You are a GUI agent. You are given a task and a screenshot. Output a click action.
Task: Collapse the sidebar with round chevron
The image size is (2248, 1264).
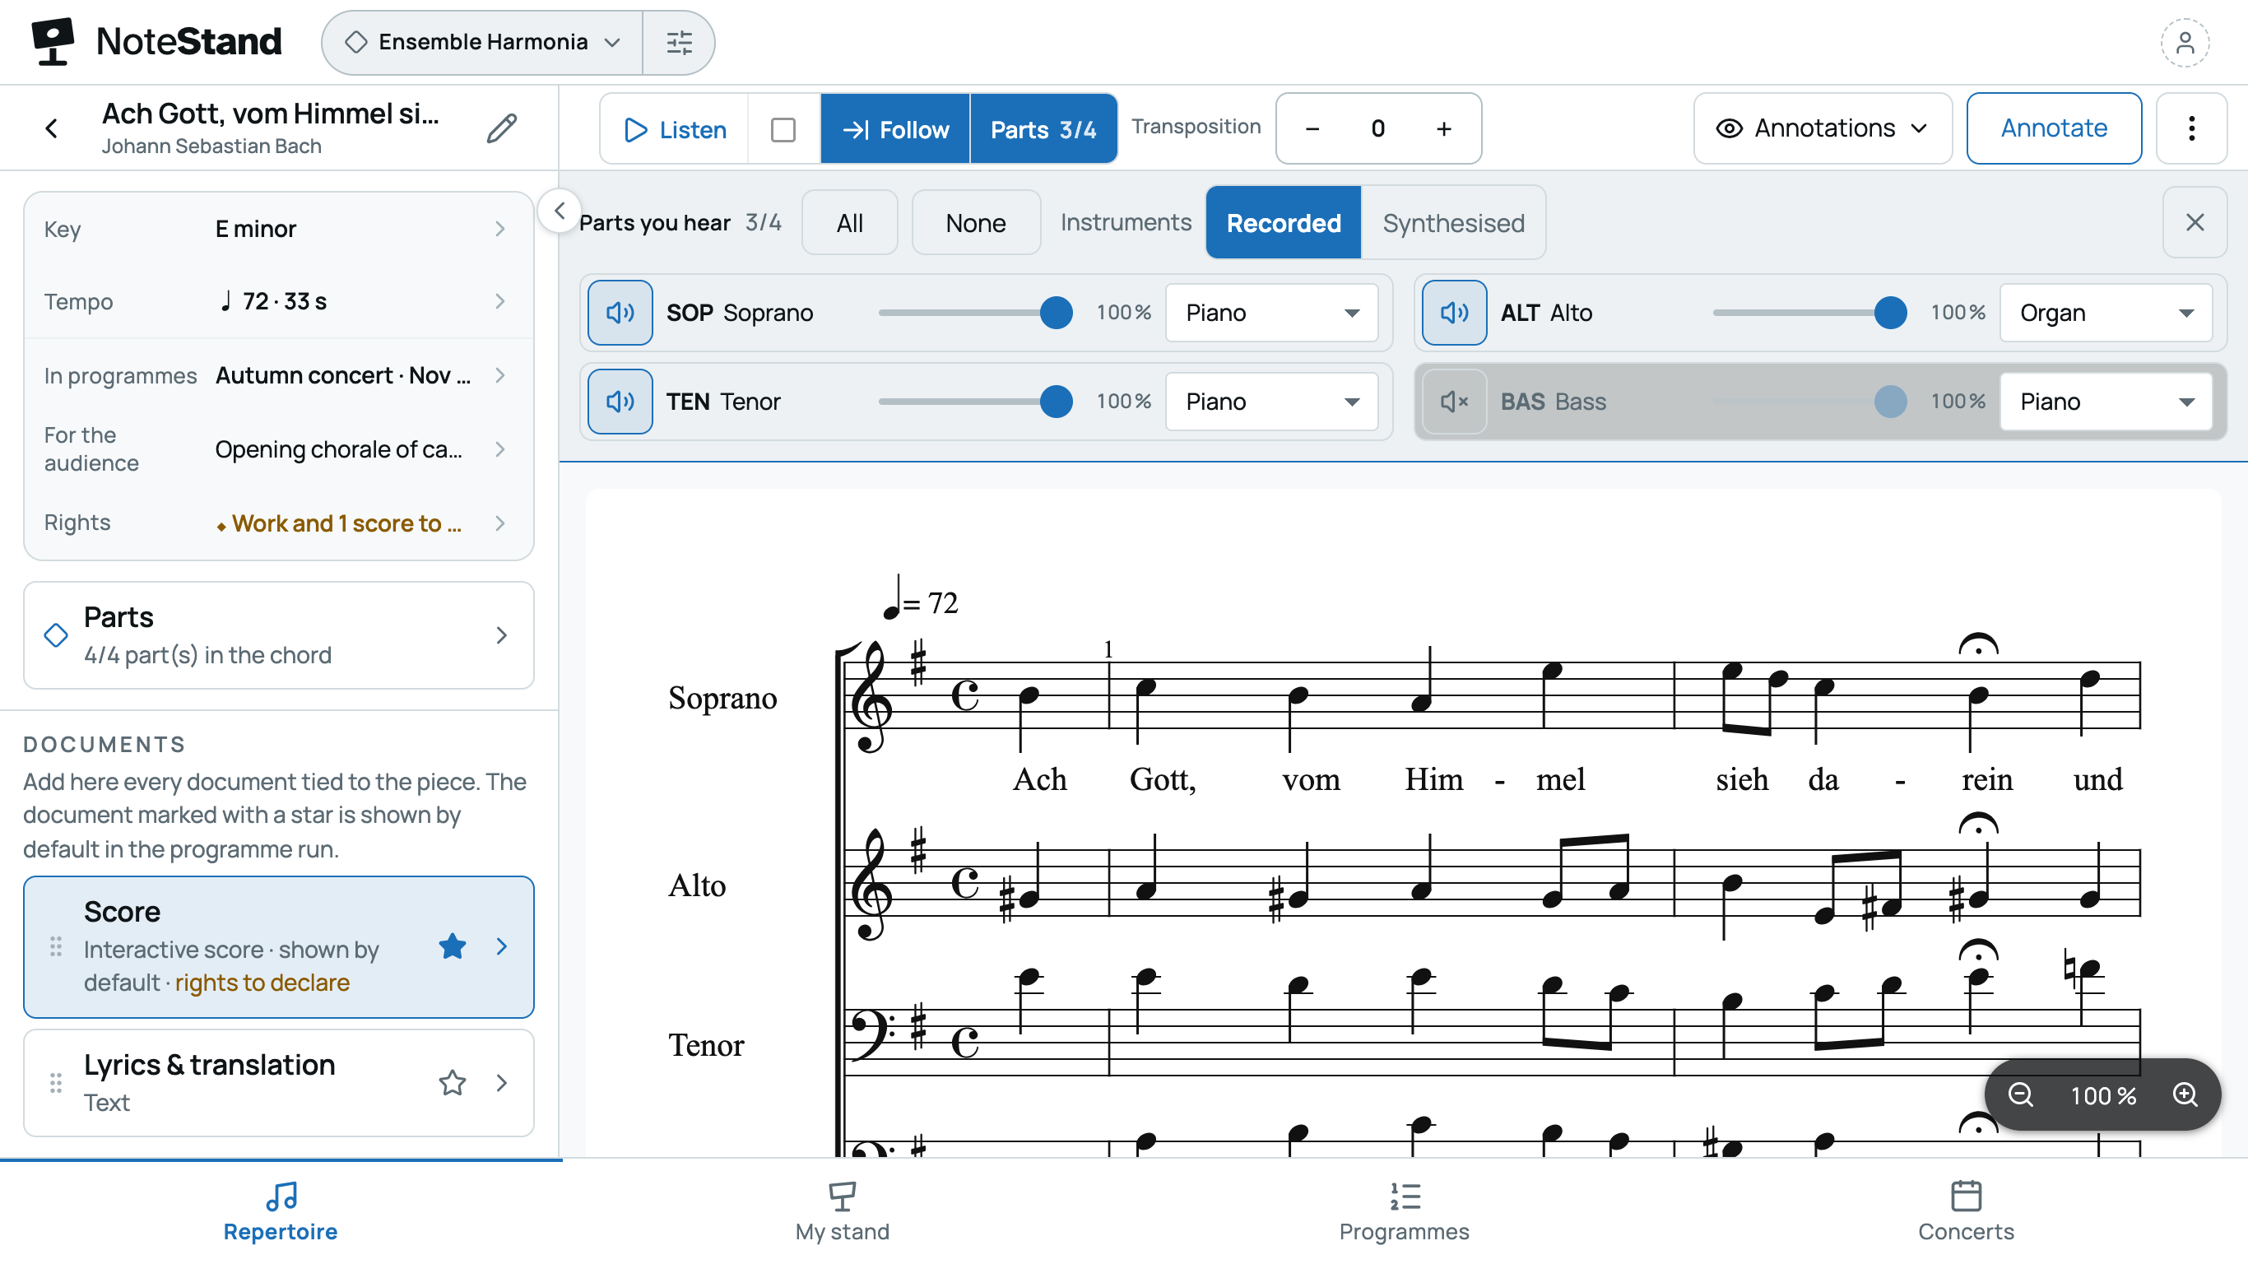560,211
